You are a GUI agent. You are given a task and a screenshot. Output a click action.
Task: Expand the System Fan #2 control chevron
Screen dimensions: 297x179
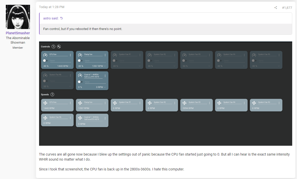click(x=174, y=66)
